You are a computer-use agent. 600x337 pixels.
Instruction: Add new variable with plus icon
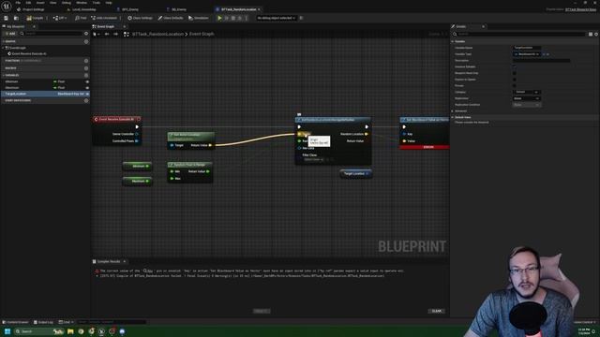(86, 75)
